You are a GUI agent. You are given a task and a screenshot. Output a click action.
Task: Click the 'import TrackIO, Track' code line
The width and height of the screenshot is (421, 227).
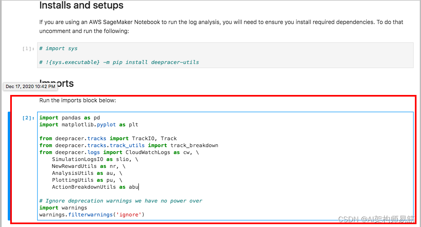coord(108,139)
